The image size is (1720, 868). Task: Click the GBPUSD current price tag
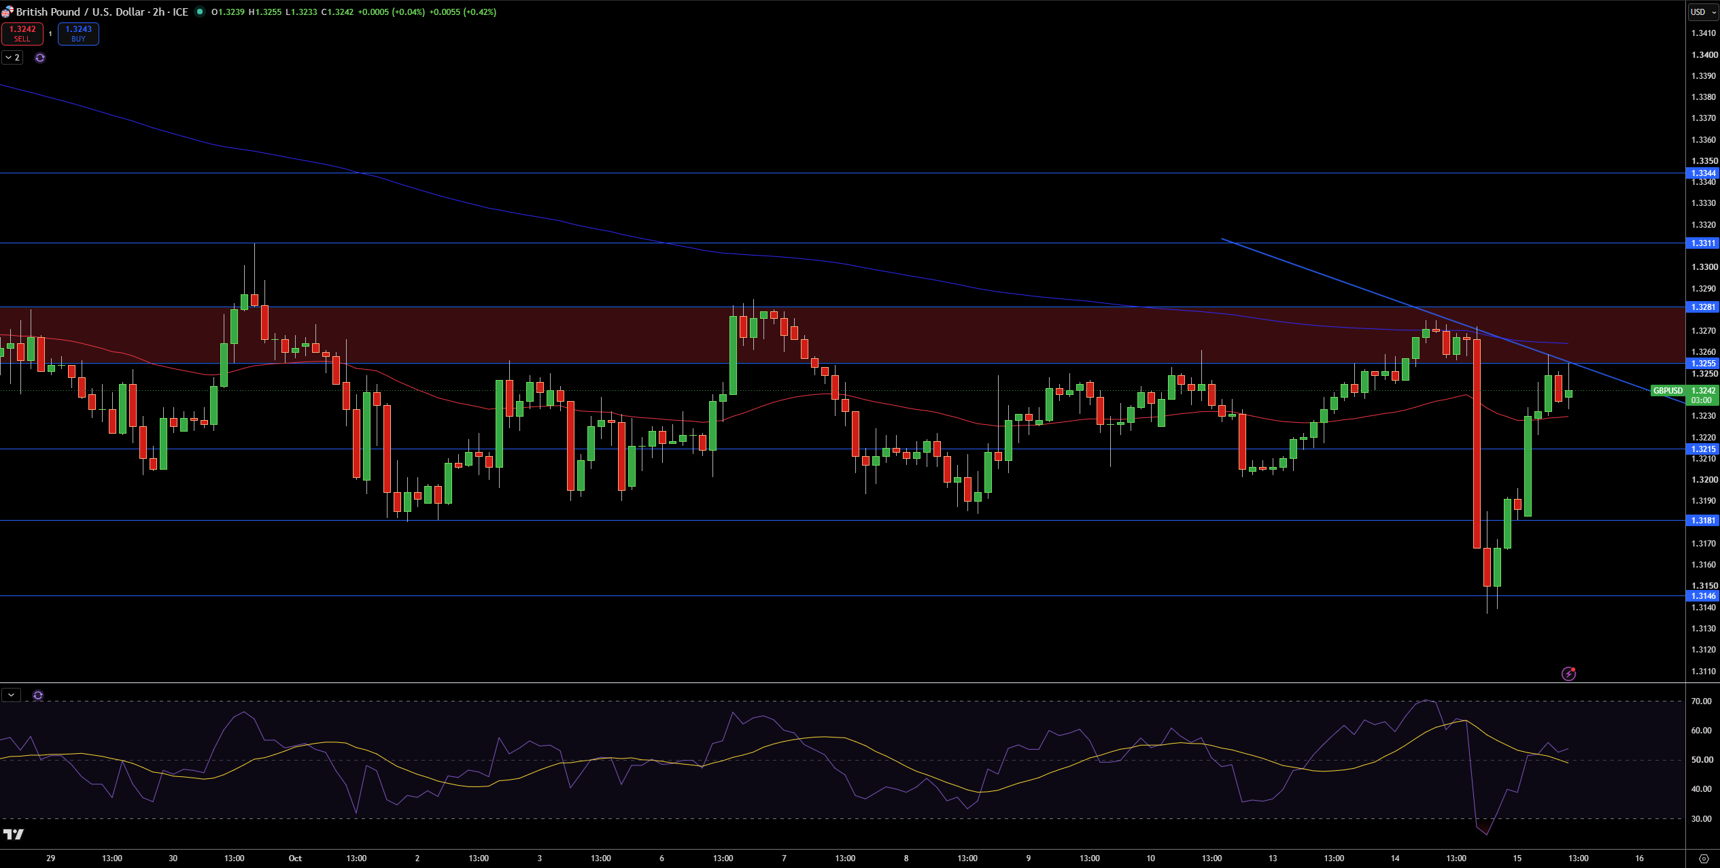click(1668, 391)
